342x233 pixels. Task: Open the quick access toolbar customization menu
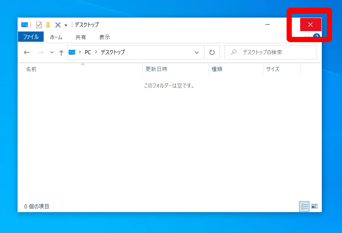65,25
